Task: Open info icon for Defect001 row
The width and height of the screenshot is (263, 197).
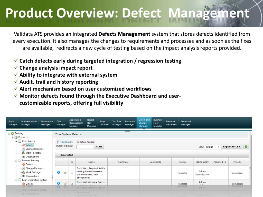Action: coord(59,172)
